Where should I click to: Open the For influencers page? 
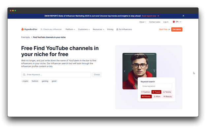pos(124,29)
